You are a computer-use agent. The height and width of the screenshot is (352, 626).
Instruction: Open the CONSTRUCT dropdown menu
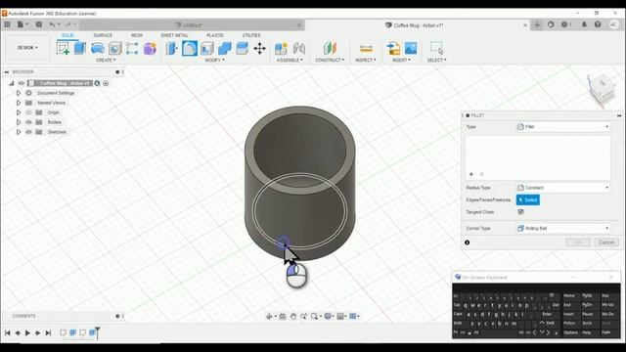click(330, 60)
